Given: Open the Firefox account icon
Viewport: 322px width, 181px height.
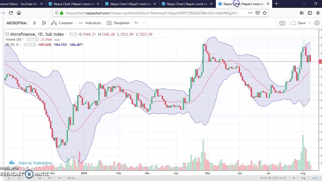Looking at the screenshot, I should coord(318,13).
